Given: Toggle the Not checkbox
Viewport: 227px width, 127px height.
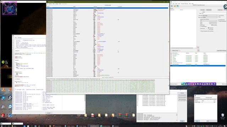Looking at the screenshot, I should click(x=218, y=17).
